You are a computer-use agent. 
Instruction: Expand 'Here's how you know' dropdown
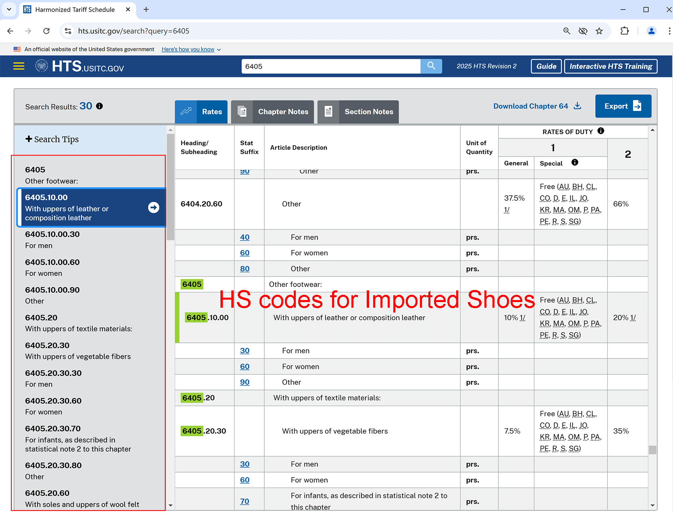[191, 49]
